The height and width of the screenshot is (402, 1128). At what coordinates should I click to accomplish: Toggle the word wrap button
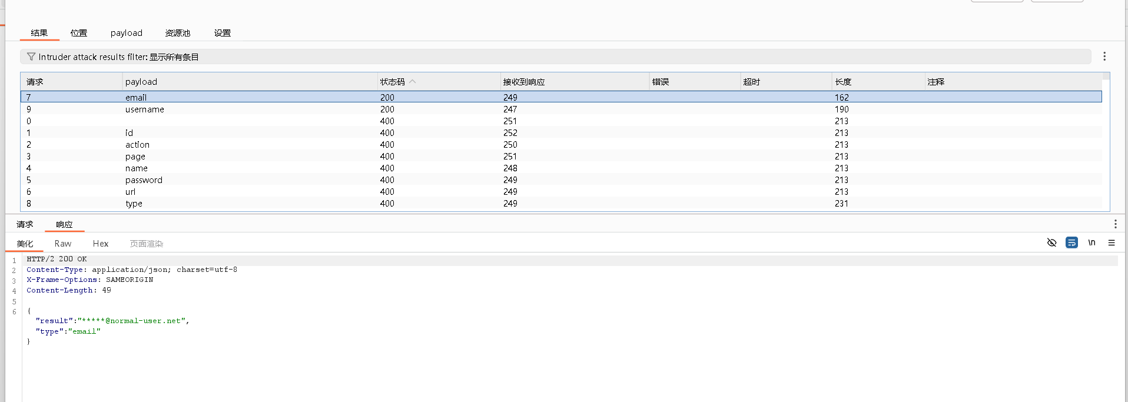(x=1071, y=242)
